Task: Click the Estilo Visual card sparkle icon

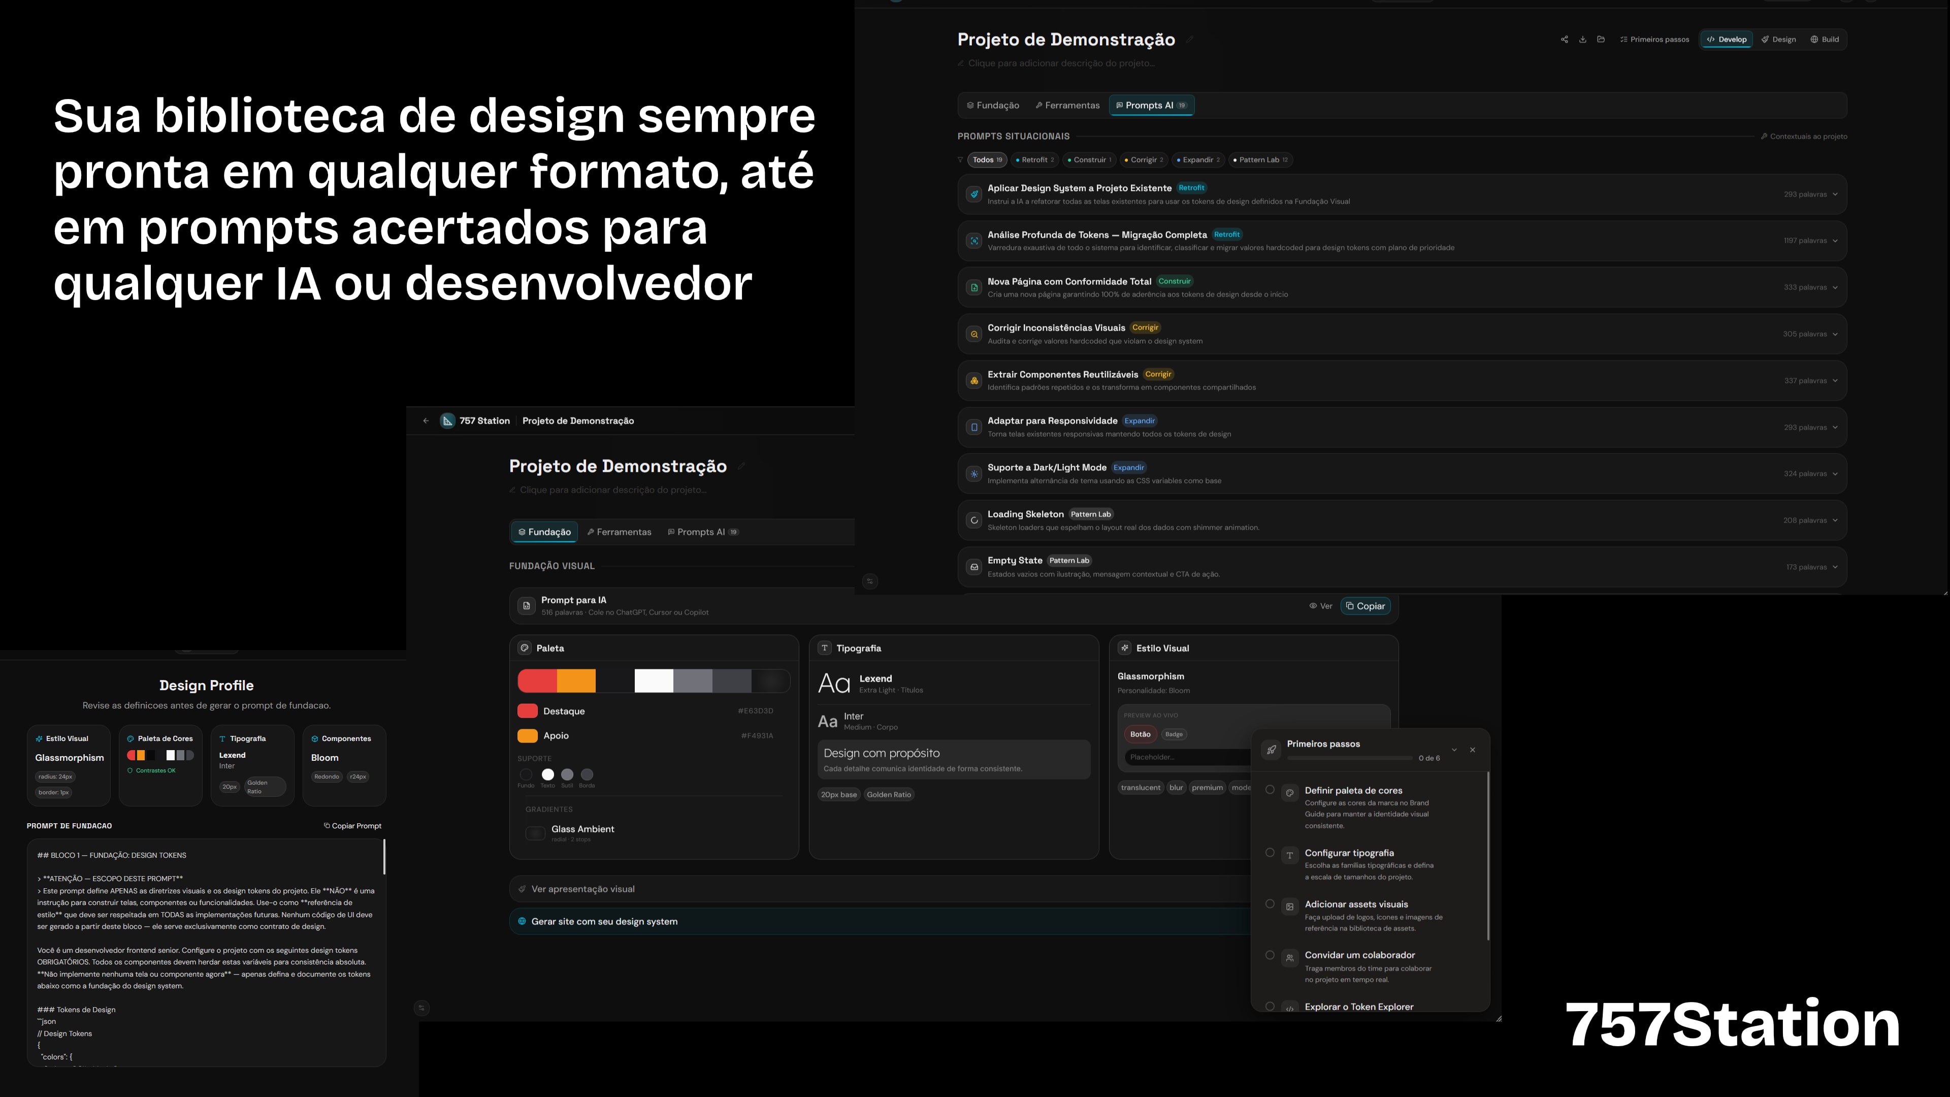Action: (x=1124, y=648)
